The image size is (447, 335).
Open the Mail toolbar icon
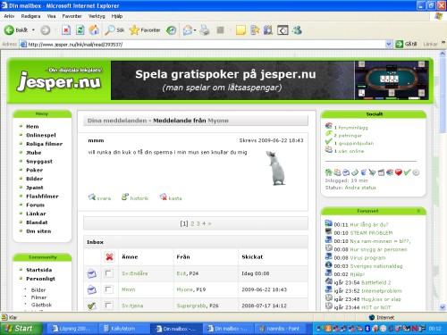[188, 30]
